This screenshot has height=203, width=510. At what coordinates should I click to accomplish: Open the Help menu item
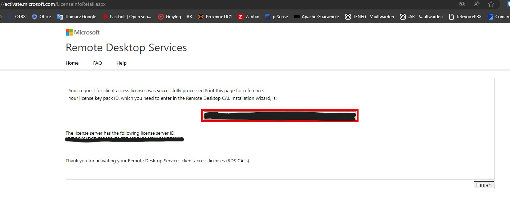[x=121, y=63]
